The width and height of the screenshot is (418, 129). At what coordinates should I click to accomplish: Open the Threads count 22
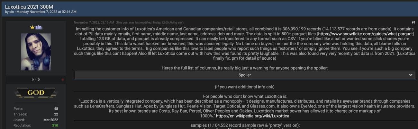56,114
